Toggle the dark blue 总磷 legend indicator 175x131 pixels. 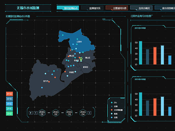coord(114,106)
